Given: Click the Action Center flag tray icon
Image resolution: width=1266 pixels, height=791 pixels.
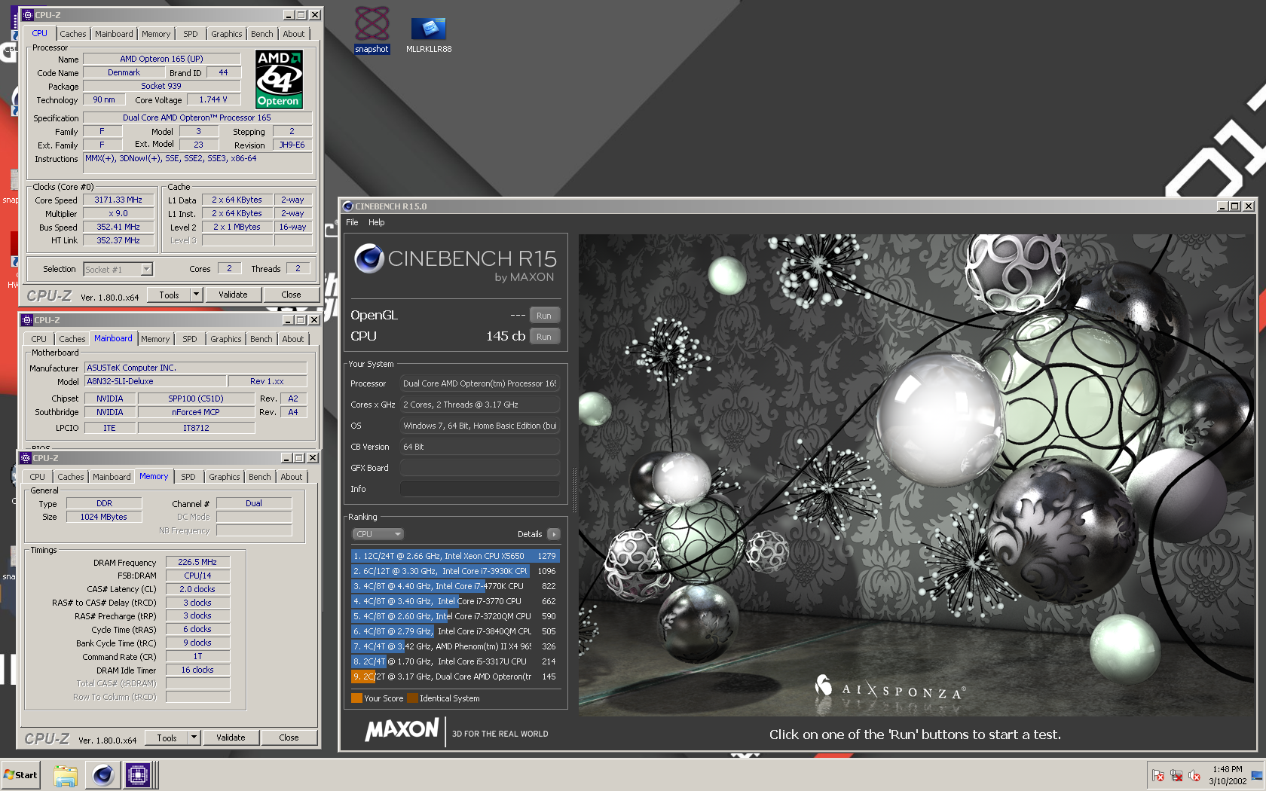Looking at the screenshot, I should click(x=1157, y=775).
